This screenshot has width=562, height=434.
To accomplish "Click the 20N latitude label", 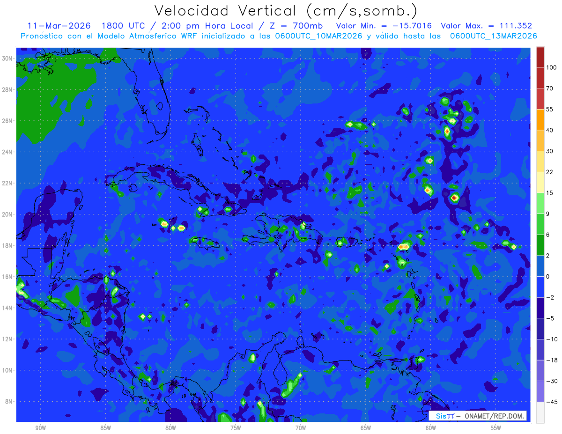I will pyautogui.click(x=8, y=214).
